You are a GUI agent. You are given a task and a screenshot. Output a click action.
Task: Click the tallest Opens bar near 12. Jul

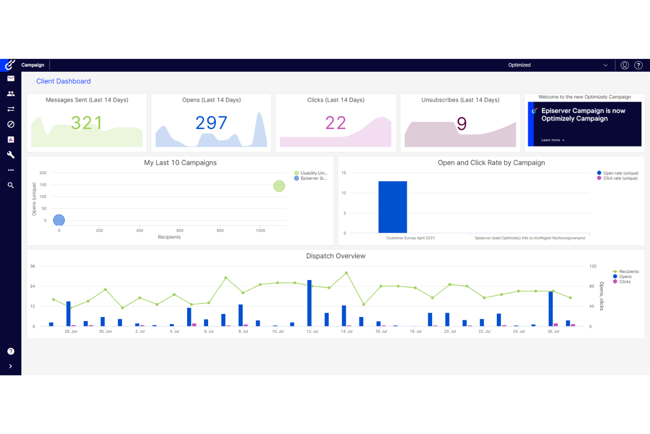tap(309, 303)
